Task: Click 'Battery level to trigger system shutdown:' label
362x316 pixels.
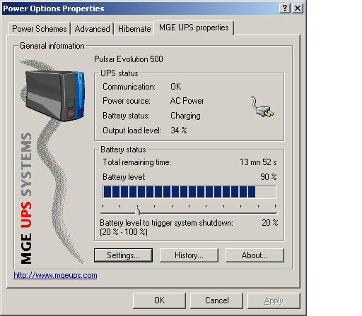Action: (x=166, y=223)
